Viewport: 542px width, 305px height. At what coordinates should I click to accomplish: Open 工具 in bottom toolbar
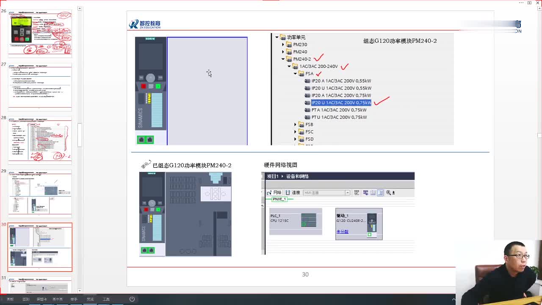(x=106, y=299)
